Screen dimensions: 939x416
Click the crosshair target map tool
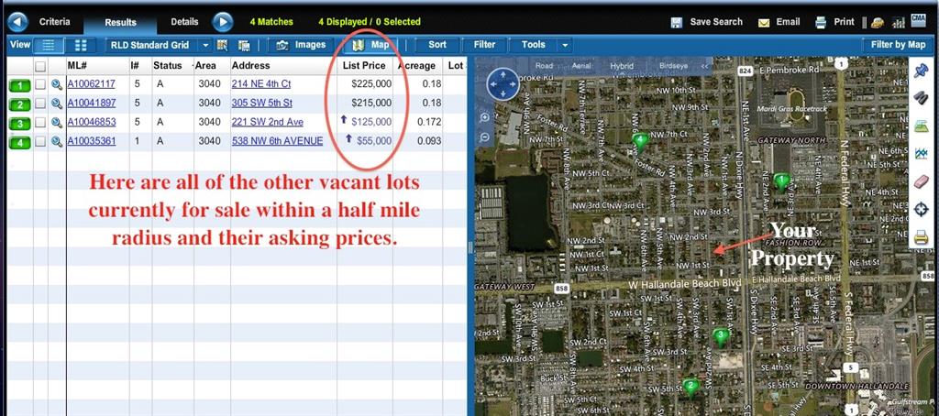[922, 209]
